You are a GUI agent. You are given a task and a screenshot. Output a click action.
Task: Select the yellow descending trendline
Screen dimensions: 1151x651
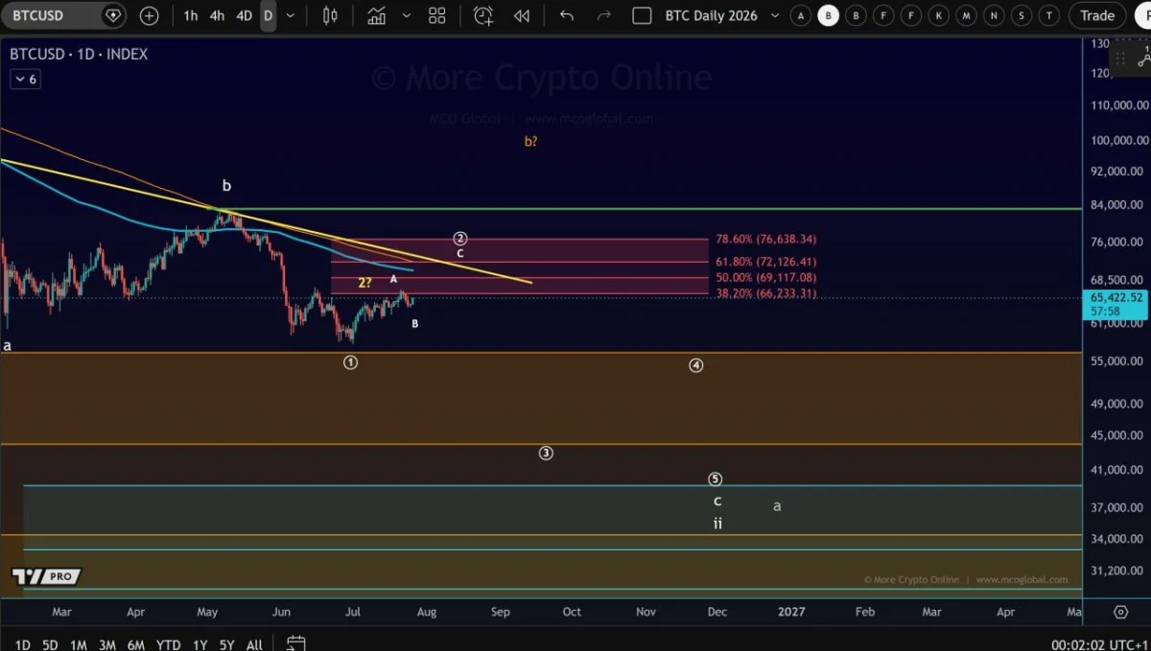coord(266,221)
